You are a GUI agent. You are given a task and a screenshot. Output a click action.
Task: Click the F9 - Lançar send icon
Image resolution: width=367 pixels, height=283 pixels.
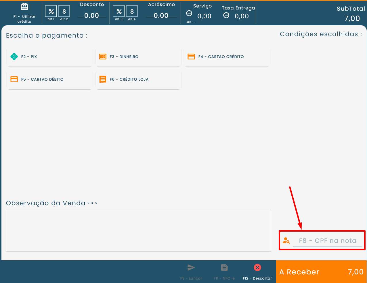pos(191,268)
